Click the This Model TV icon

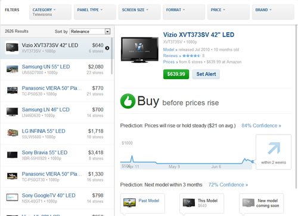tap(189, 202)
